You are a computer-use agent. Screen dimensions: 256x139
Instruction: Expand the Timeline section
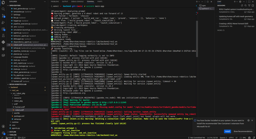[x=27, y=135]
